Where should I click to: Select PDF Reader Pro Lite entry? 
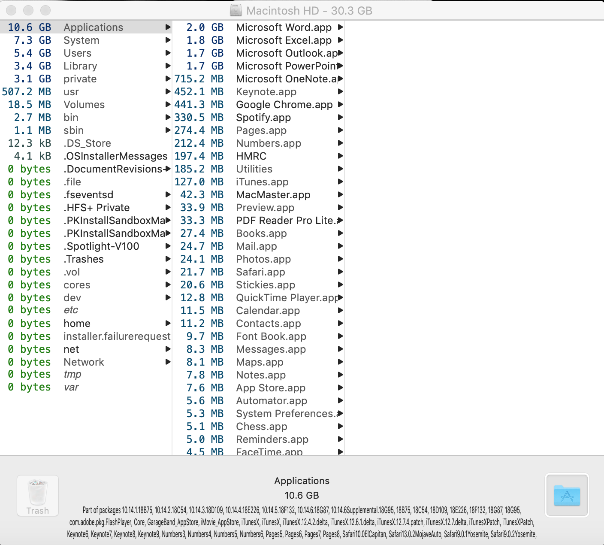259,221
